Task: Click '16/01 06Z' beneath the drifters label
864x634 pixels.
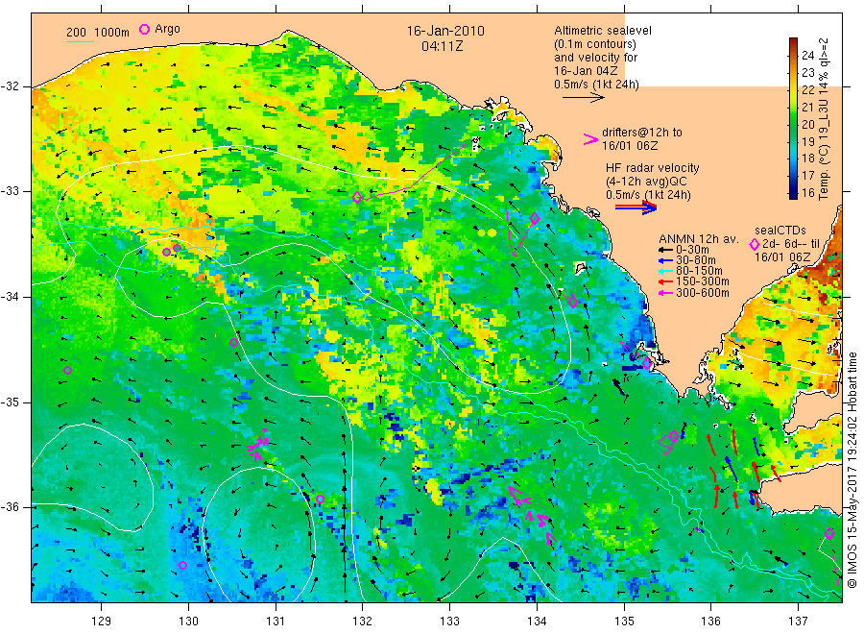Action: tap(629, 146)
